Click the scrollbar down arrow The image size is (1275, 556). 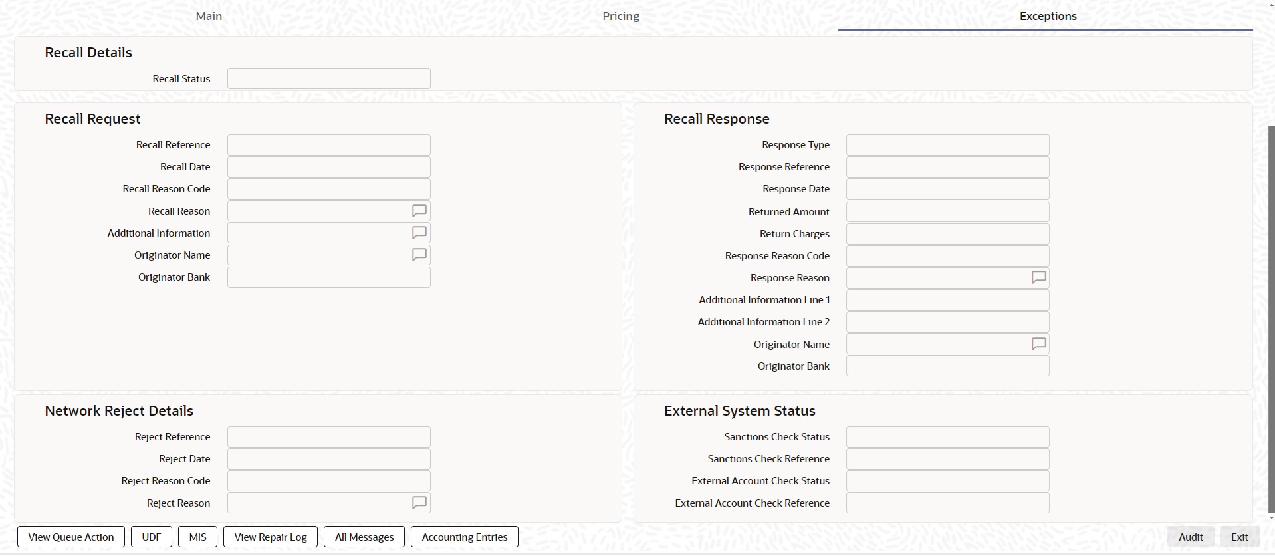[1271, 517]
